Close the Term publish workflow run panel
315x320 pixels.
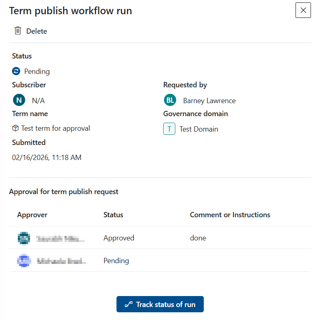click(303, 11)
